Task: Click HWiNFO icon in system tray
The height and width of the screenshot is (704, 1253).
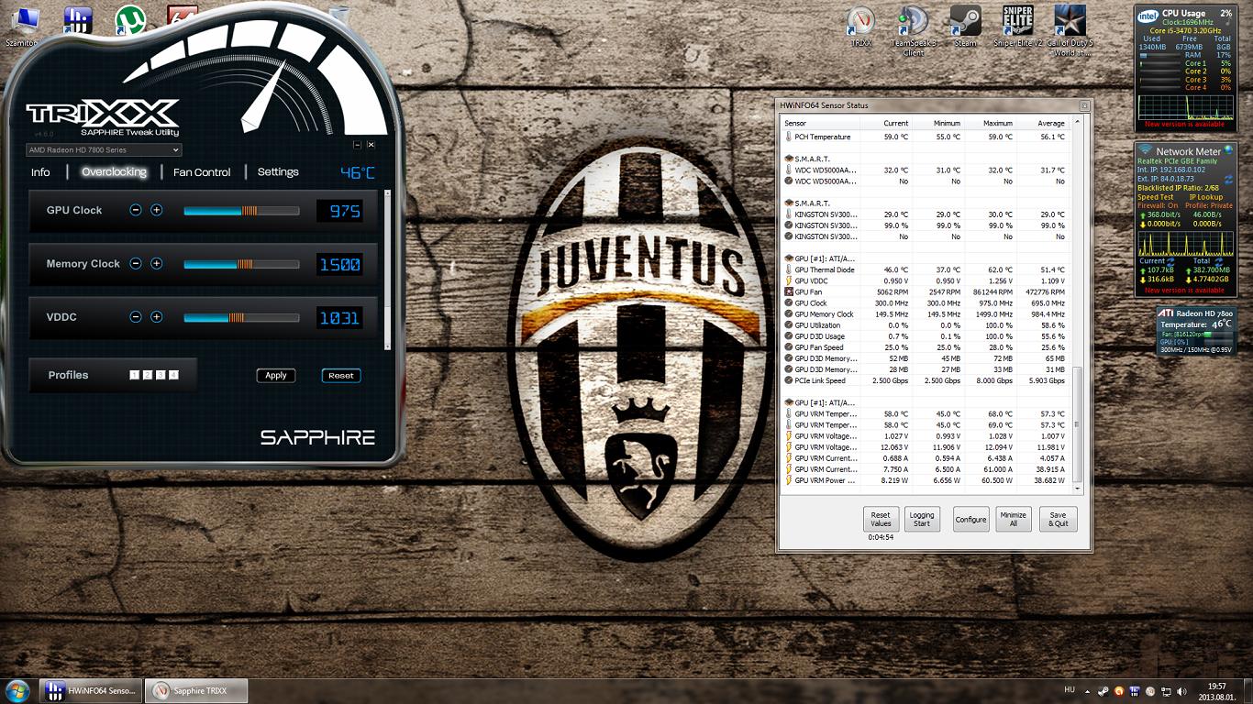Action: coord(1136,691)
